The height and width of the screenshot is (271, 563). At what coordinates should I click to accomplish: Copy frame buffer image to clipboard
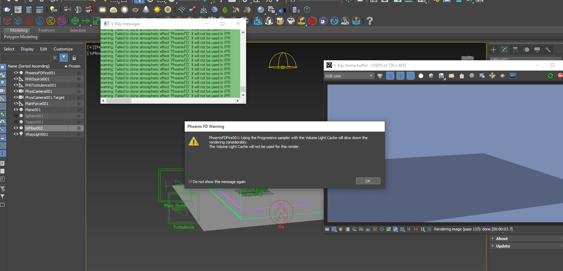[462, 76]
